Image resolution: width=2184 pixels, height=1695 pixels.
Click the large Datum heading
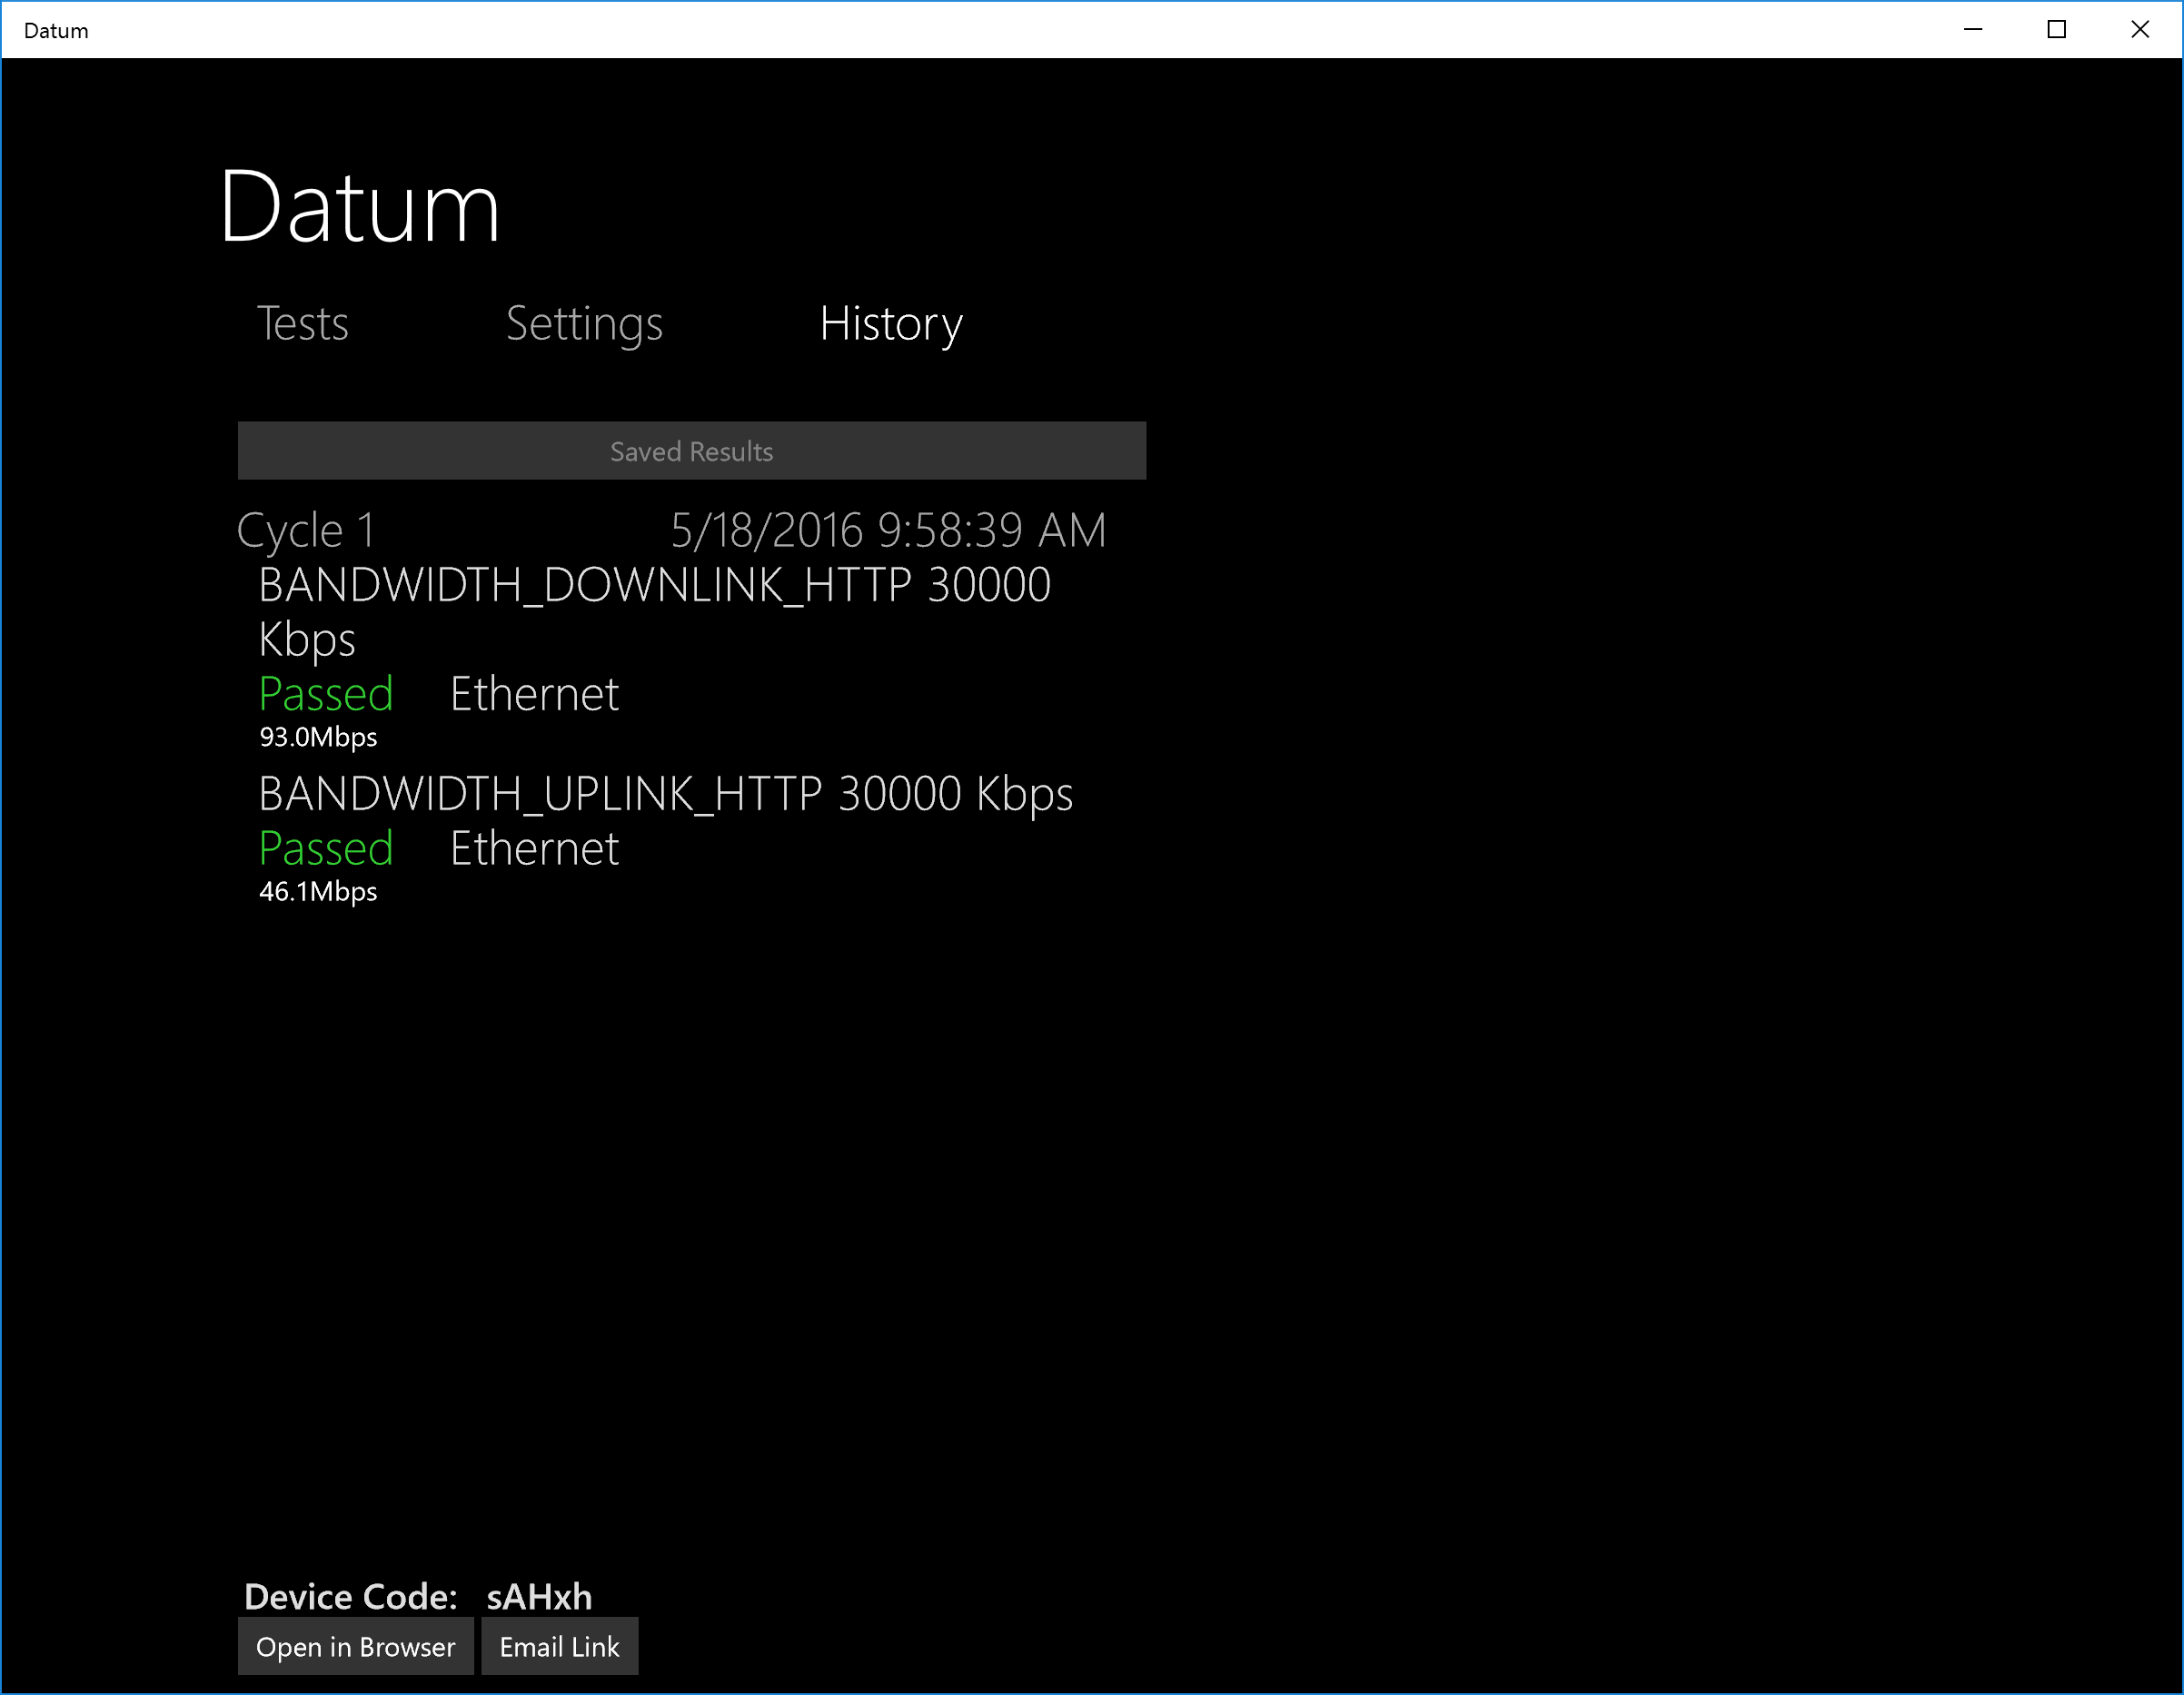click(x=359, y=207)
